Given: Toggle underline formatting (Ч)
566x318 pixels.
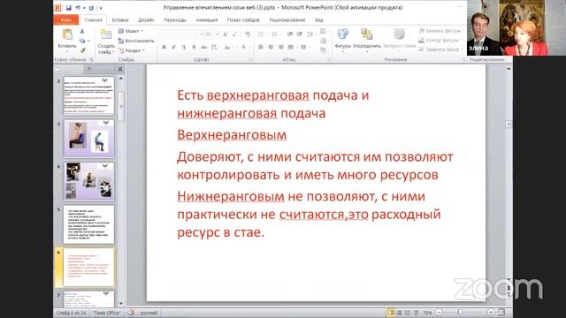Looking at the screenshot, I should [x=184, y=47].
